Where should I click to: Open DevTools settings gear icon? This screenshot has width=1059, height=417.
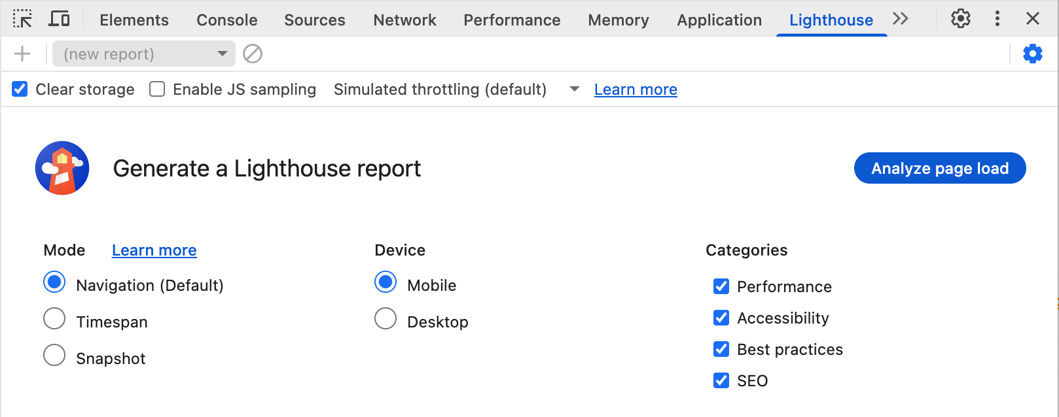point(960,19)
